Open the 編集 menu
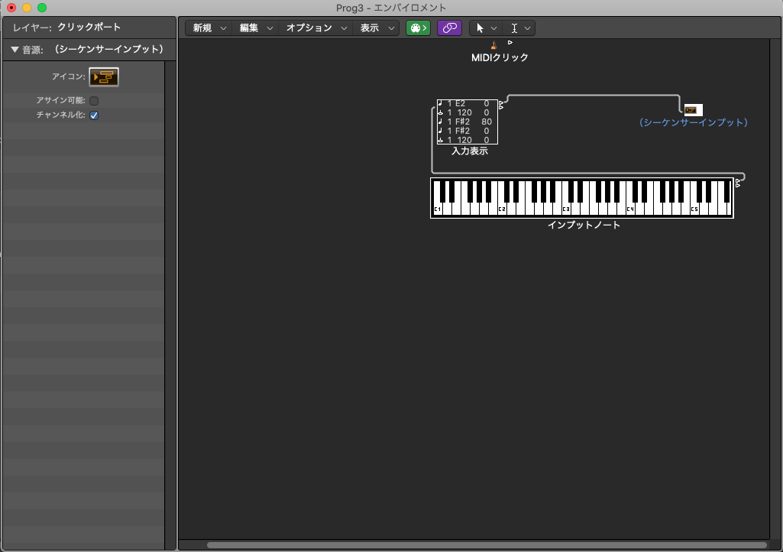Viewport: 783px width, 552px height. [x=254, y=28]
